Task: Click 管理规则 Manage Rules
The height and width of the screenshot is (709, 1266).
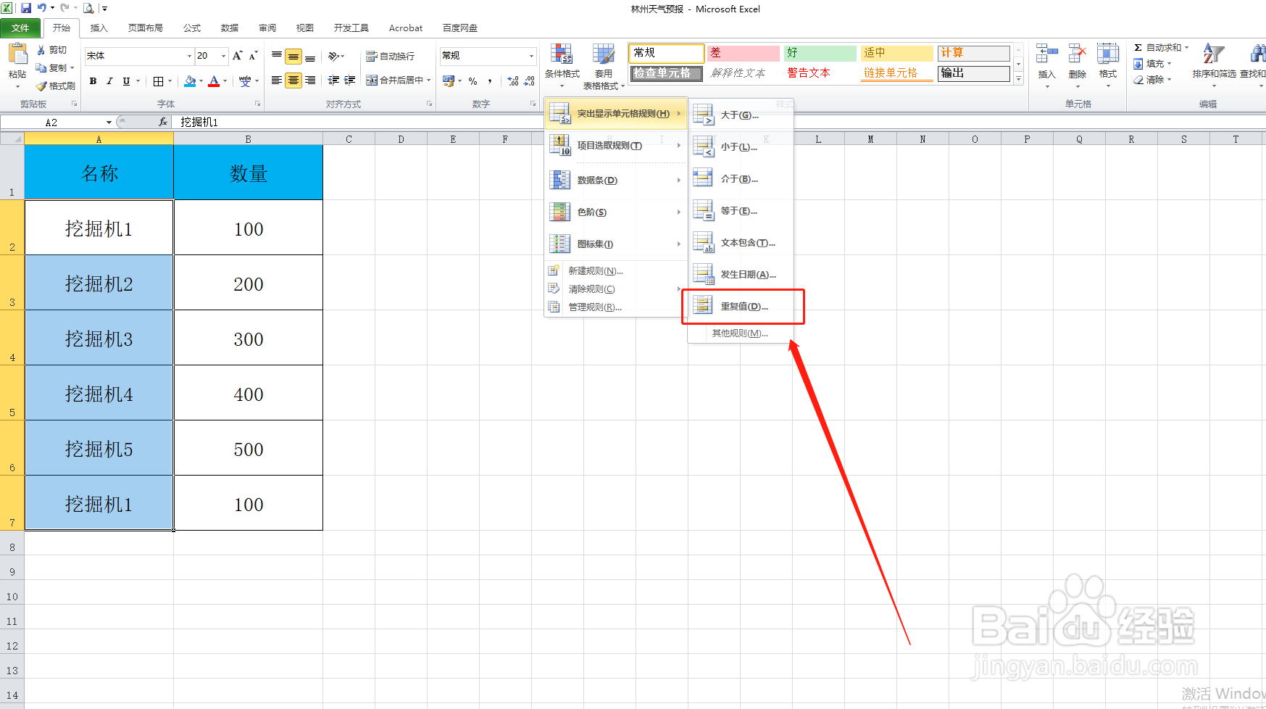Action: pos(615,307)
